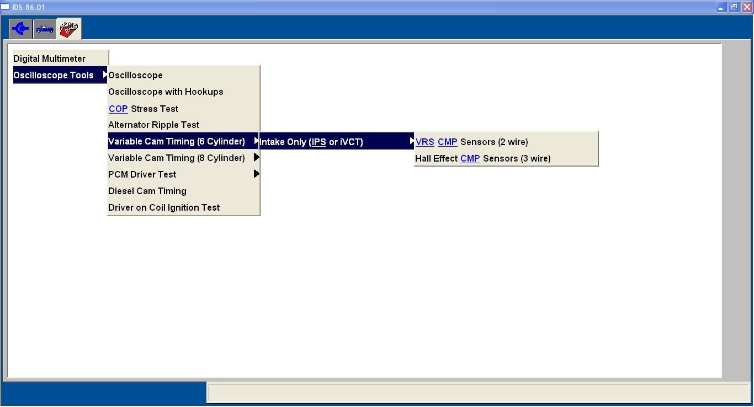Select Digital Multimeter from the menu
The image size is (754, 407).
tap(50, 58)
